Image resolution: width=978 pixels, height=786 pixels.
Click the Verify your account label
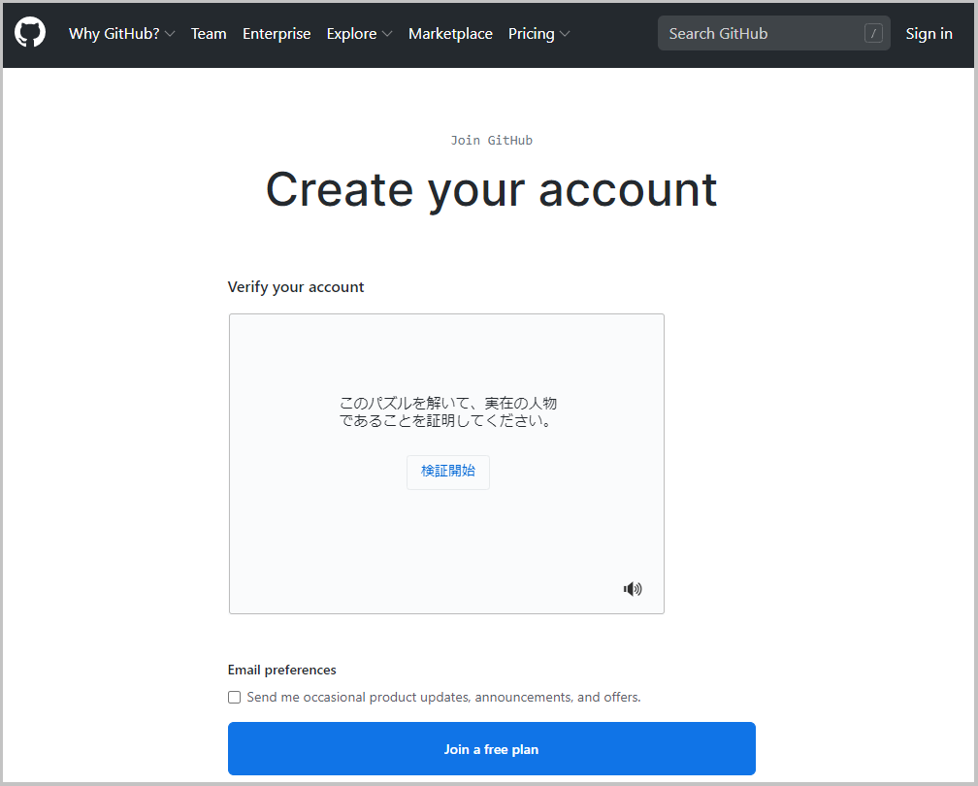[296, 286]
